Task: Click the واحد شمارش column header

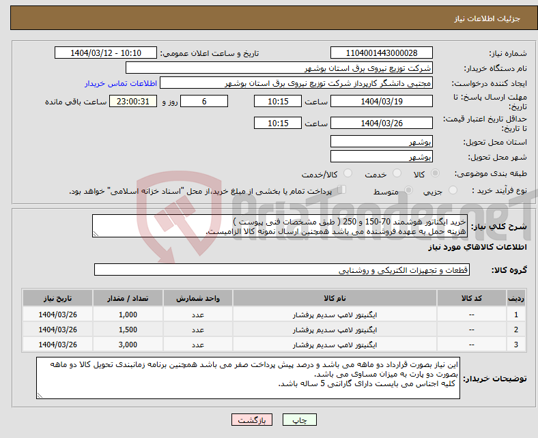Action: click(x=198, y=298)
